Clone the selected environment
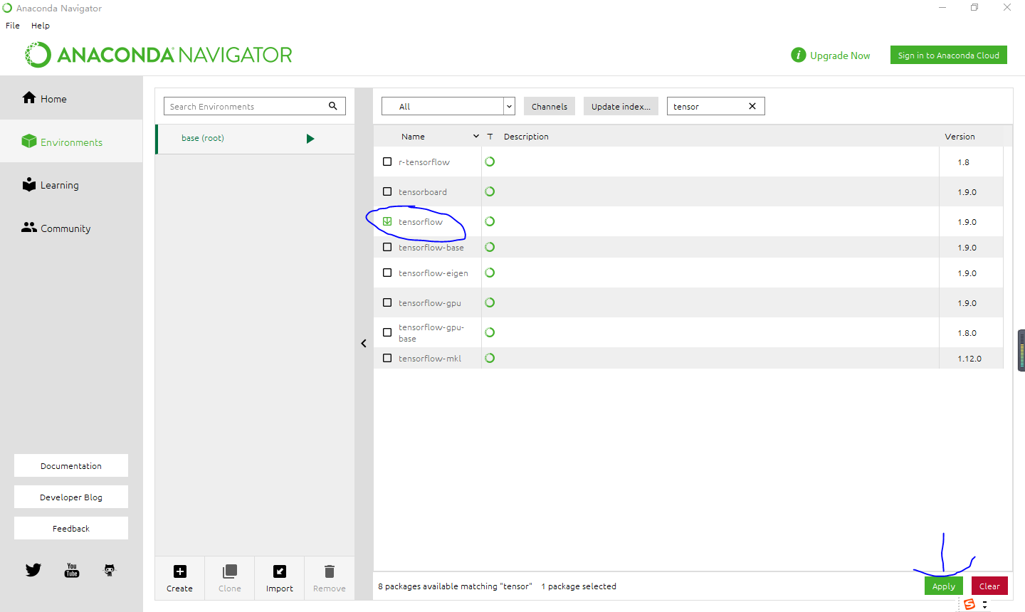Viewport: 1025px width, 612px height. tap(229, 578)
